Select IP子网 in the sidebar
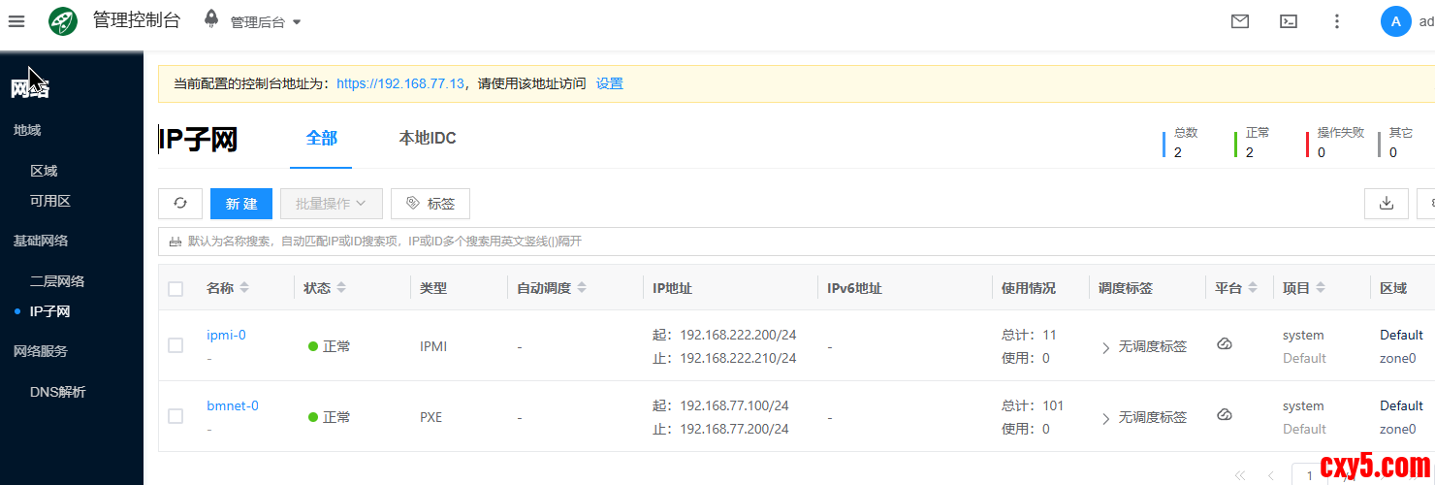This screenshot has width=1435, height=485. 50,311
